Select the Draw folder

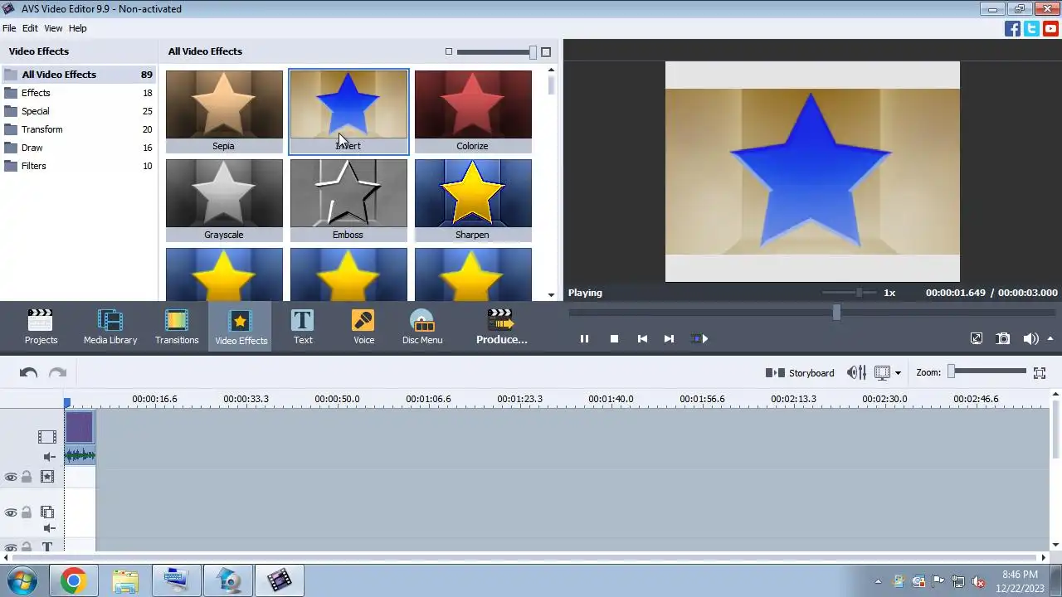79,148
